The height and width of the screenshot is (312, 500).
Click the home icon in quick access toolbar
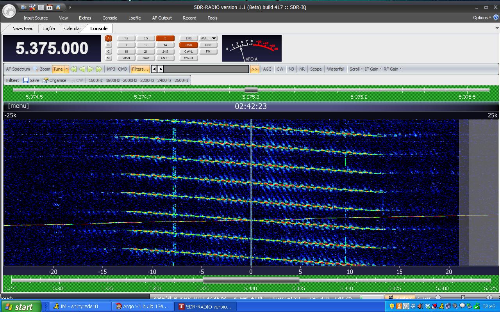tap(58, 7)
